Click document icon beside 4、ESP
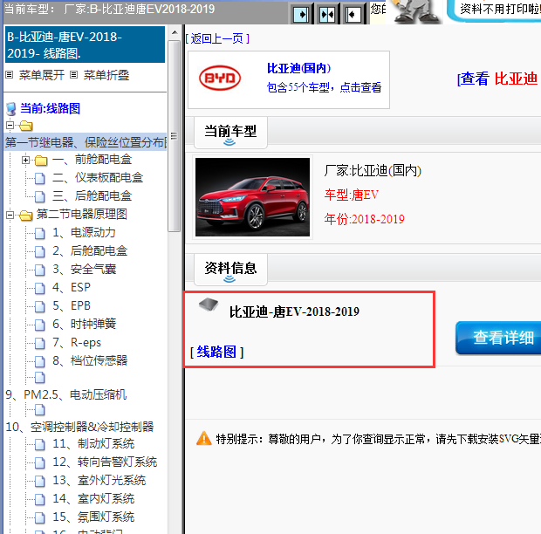 (x=39, y=288)
